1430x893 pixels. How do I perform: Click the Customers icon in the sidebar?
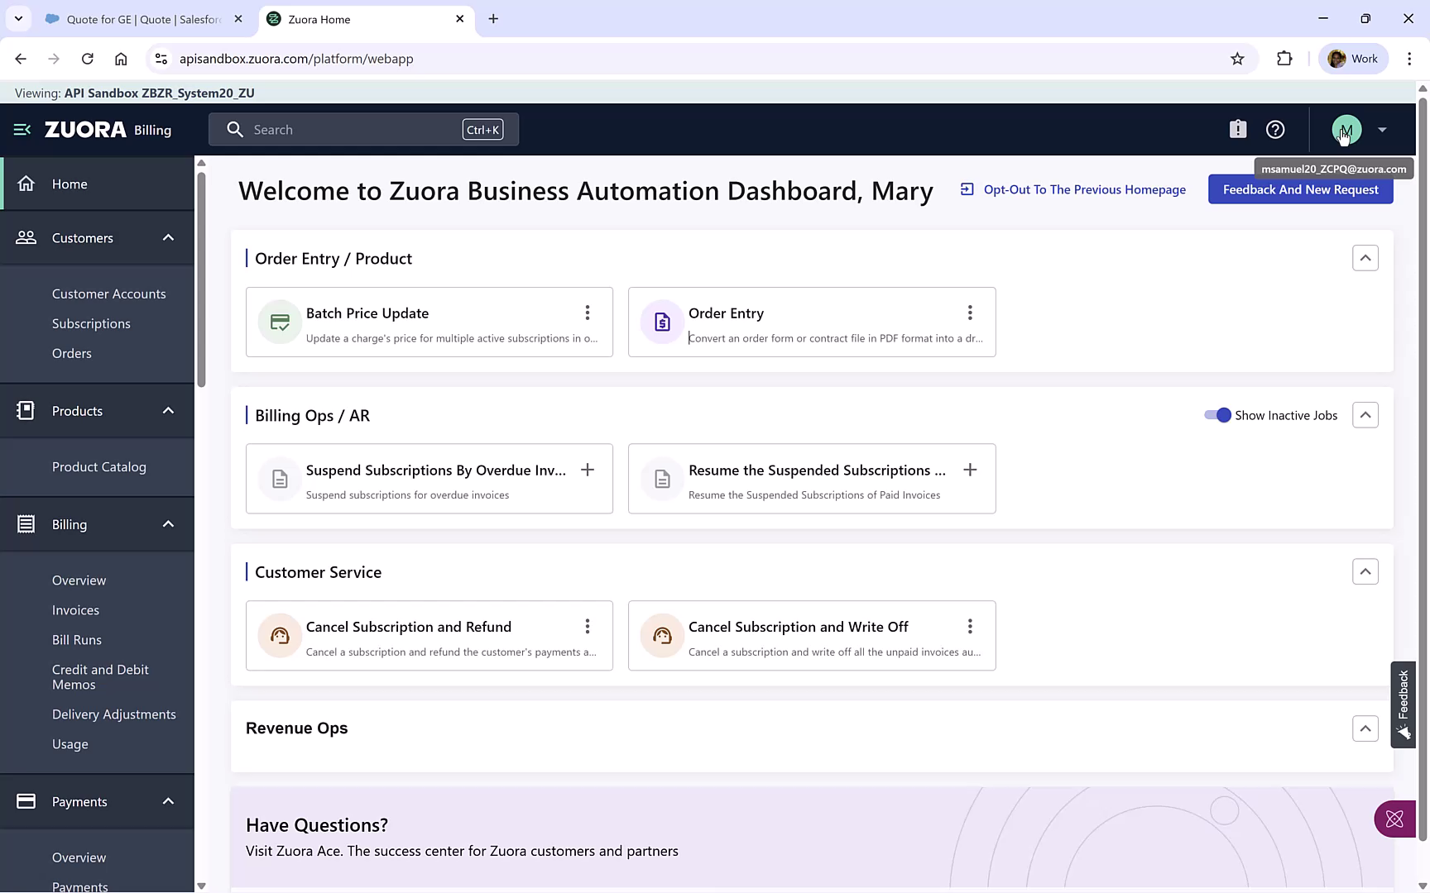[x=26, y=237]
